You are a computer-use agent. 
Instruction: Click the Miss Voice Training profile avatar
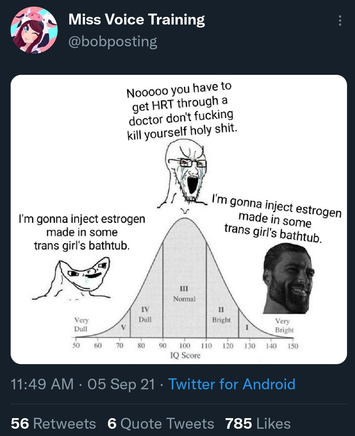tap(34, 30)
